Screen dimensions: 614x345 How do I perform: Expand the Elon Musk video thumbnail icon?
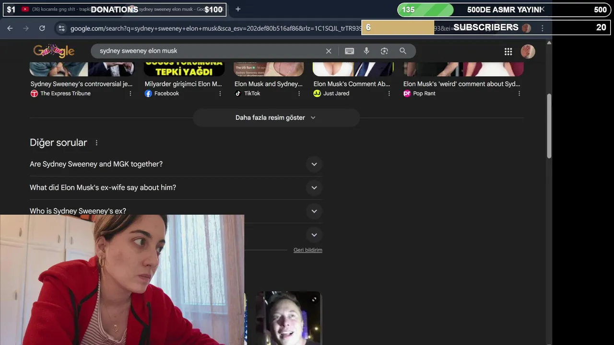click(x=314, y=299)
